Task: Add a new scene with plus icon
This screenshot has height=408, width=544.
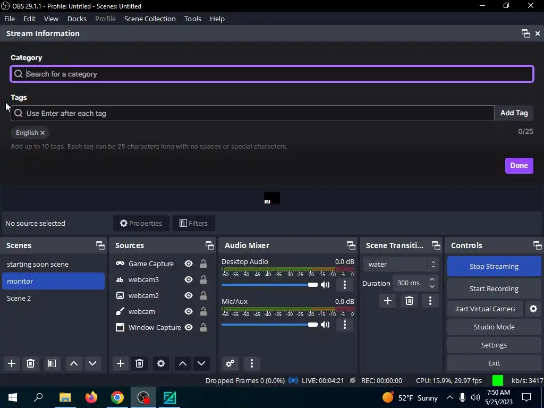Action: click(x=12, y=363)
